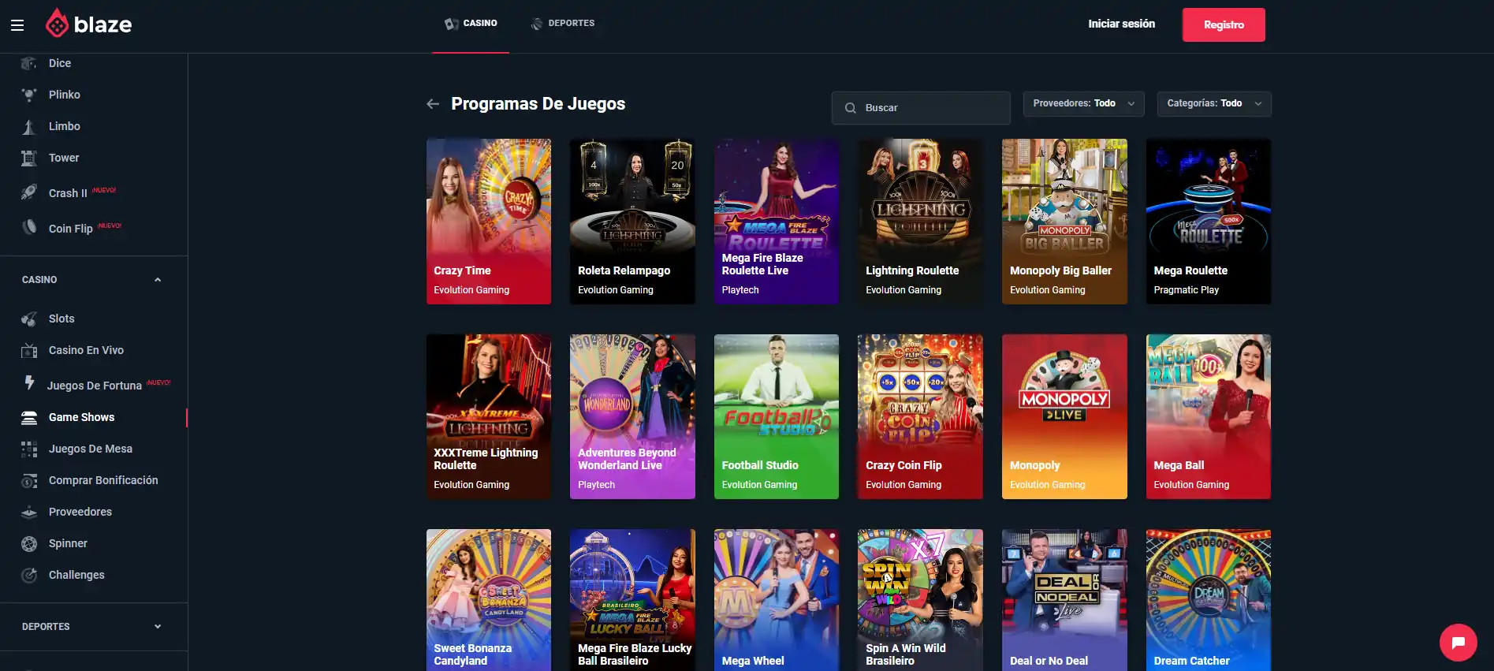Open the Monopoly Live game card

point(1064,416)
